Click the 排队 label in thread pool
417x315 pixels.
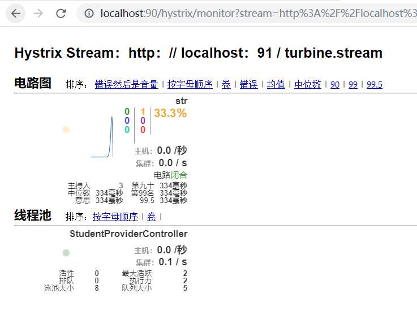[x=67, y=281]
